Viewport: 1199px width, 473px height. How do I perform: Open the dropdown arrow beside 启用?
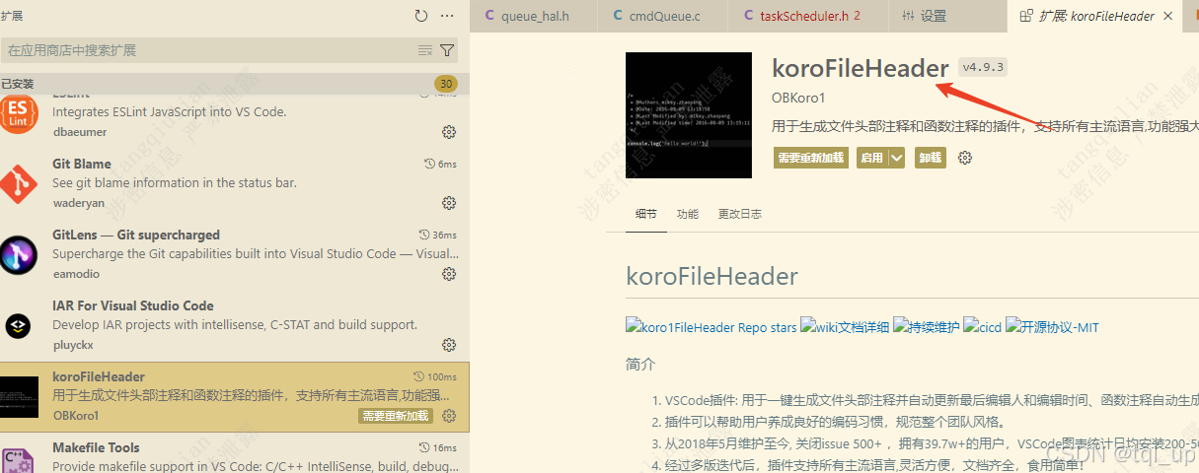coord(896,158)
